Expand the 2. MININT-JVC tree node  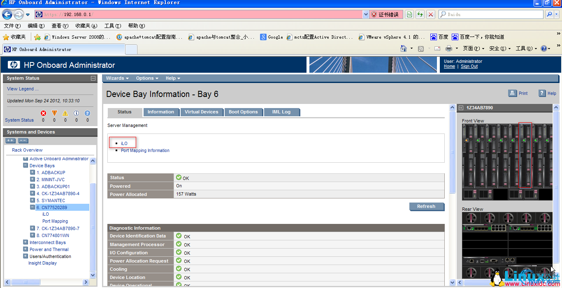(x=33, y=180)
